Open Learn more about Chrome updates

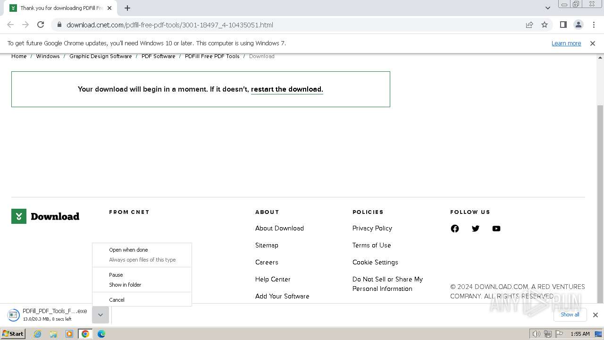point(566,43)
